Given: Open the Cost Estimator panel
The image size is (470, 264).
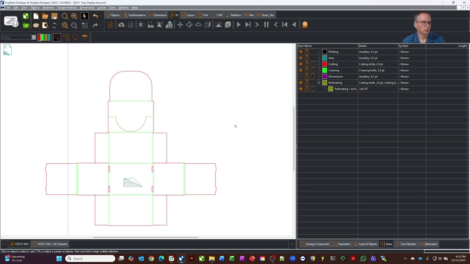Looking at the screenshot, I should [406, 244].
